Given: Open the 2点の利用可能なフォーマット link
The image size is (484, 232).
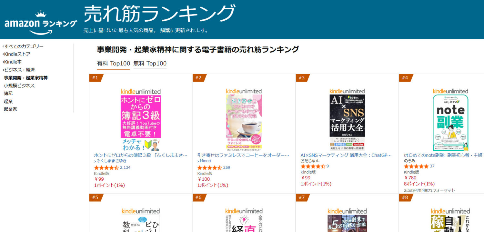Looking at the screenshot, I should point(429,190).
